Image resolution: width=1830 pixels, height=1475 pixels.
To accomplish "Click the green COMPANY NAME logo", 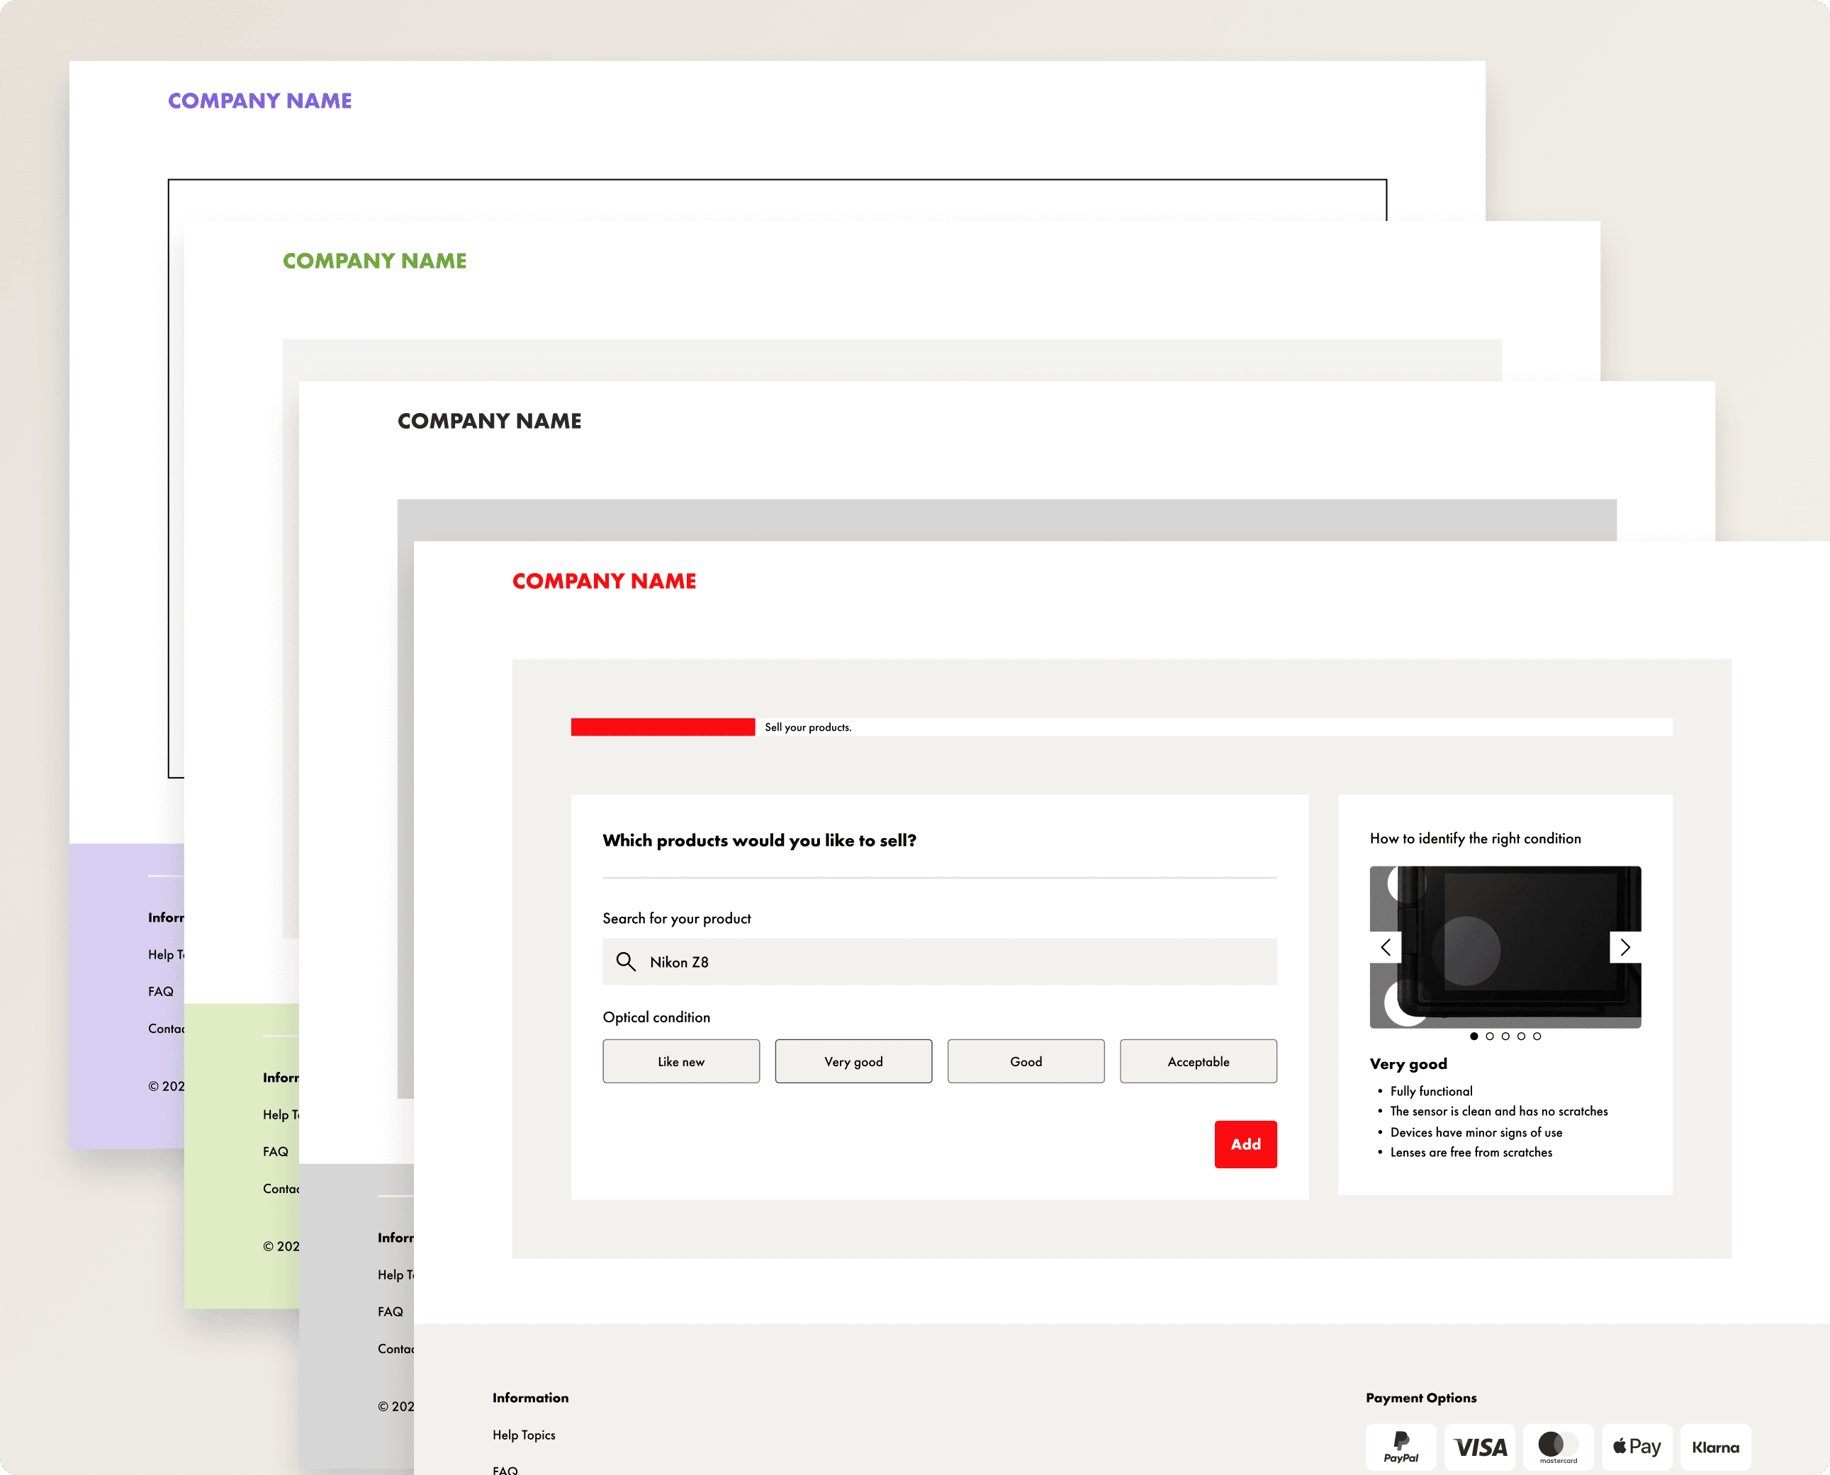I will click(374, 261).
